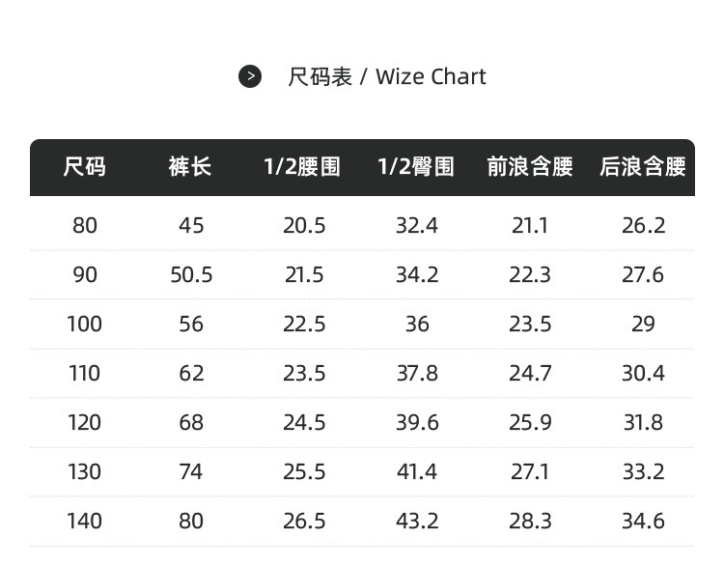
Task: Click the 34.6 back rise cell
Action: 643,522
